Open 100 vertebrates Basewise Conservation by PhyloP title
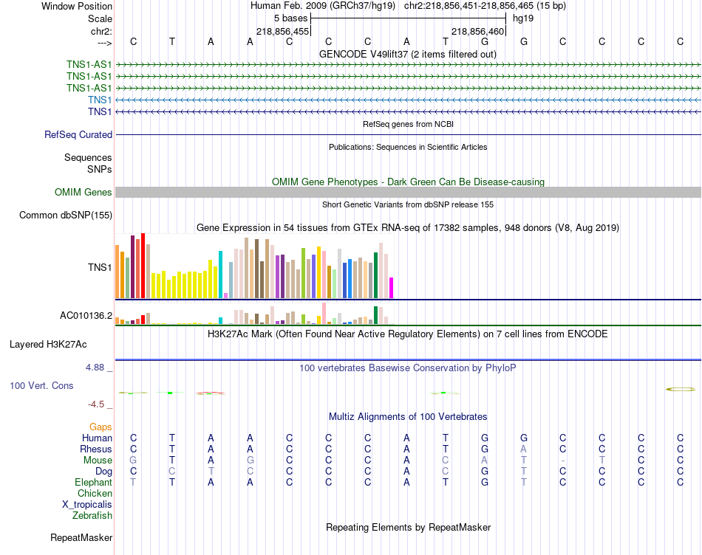The width and height of the screenshot is (702, 555). click(x=407, y=368)
